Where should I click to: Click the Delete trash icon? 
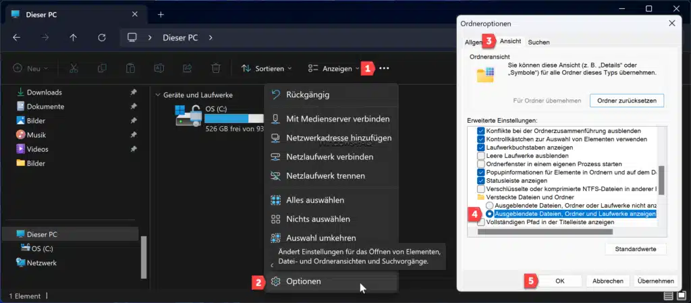(215, 68)
